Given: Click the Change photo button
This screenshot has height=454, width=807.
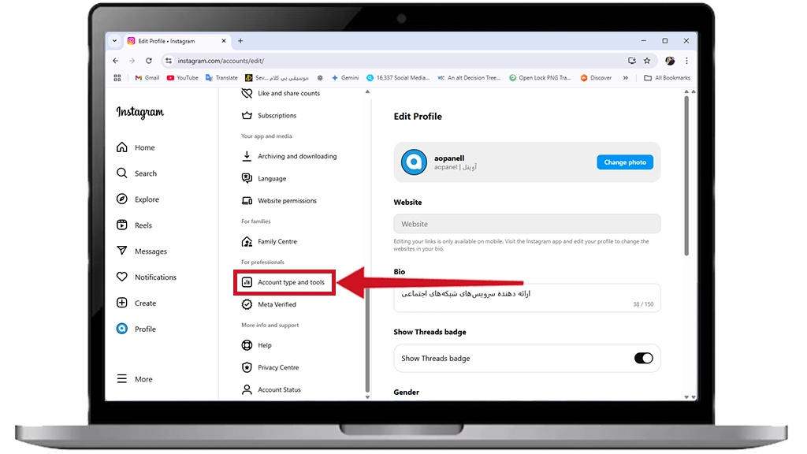Looking at the screenshot, I should click(x=625, y=162).
